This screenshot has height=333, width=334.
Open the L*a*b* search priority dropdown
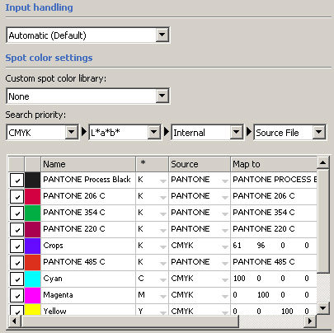[x=153, y=133]
